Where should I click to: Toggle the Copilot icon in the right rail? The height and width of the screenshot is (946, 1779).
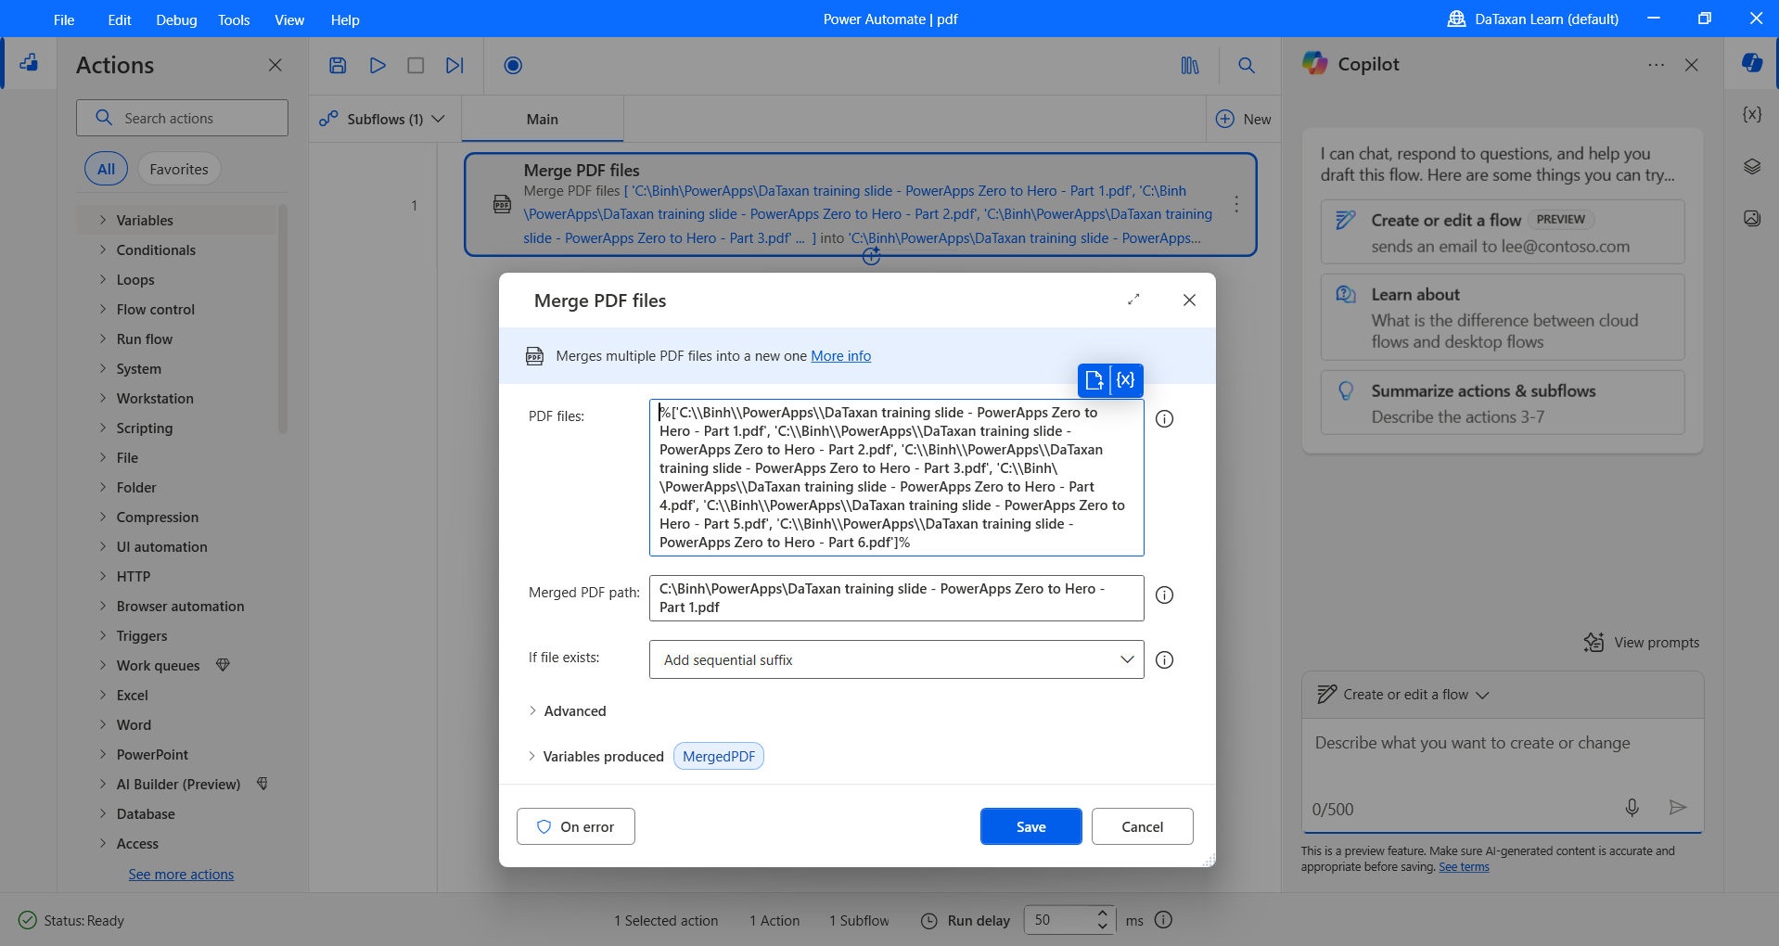point(1752,63)
